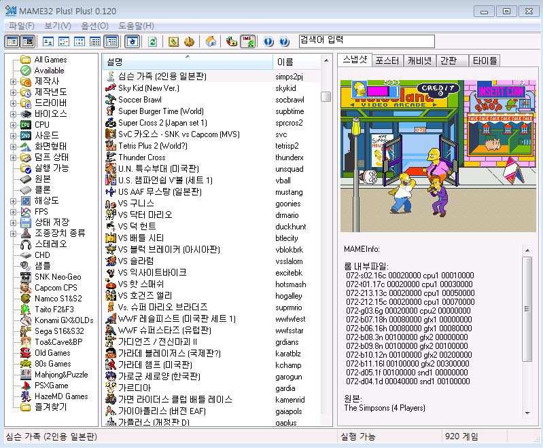
Task: Switch to details view mode
Action: pos(95,42)
